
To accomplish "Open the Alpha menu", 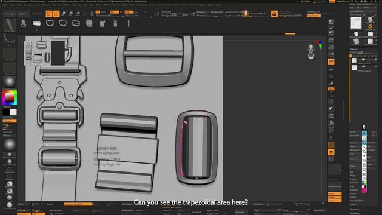I will coord(5,5).
